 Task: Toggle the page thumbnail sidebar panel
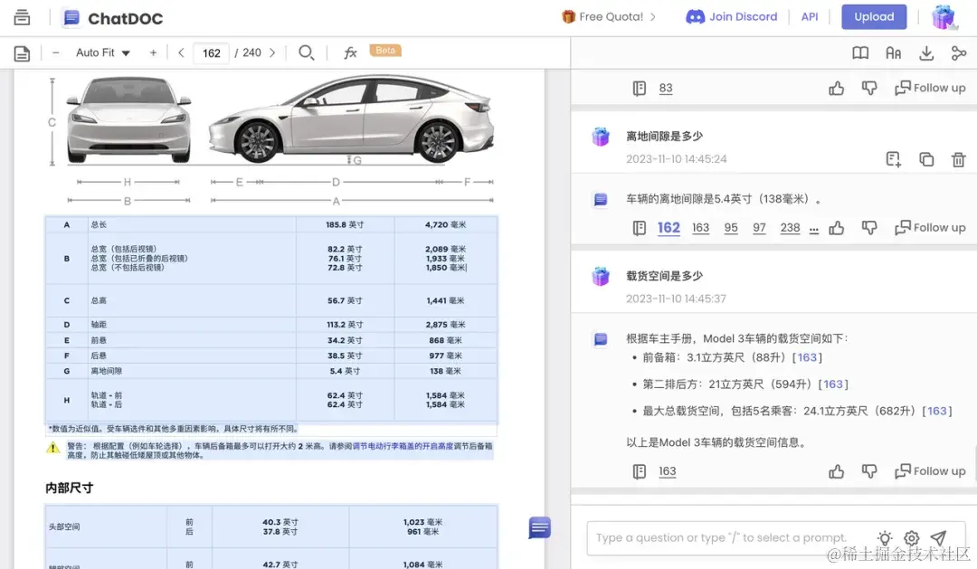coord(23,53)
